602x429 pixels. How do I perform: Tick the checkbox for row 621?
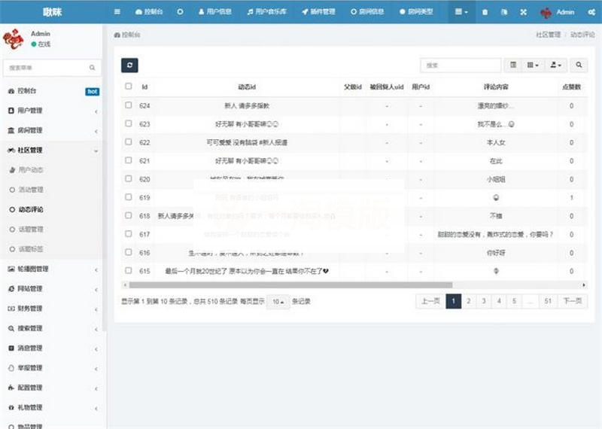[129, 160]
